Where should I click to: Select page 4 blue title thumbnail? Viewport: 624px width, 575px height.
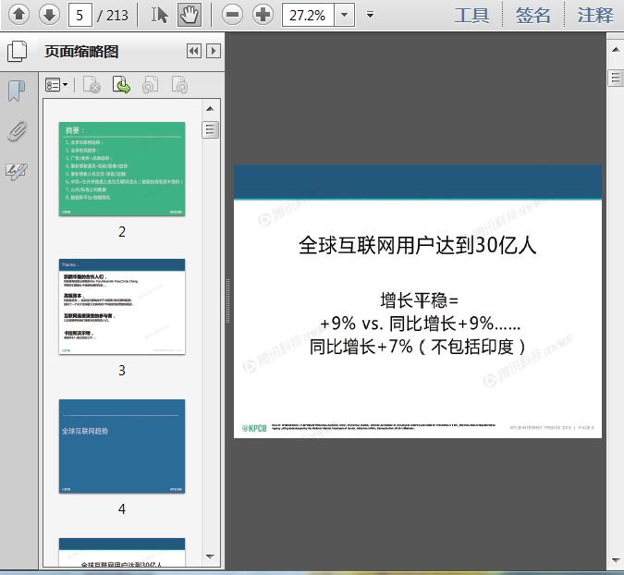pos(122,447)
